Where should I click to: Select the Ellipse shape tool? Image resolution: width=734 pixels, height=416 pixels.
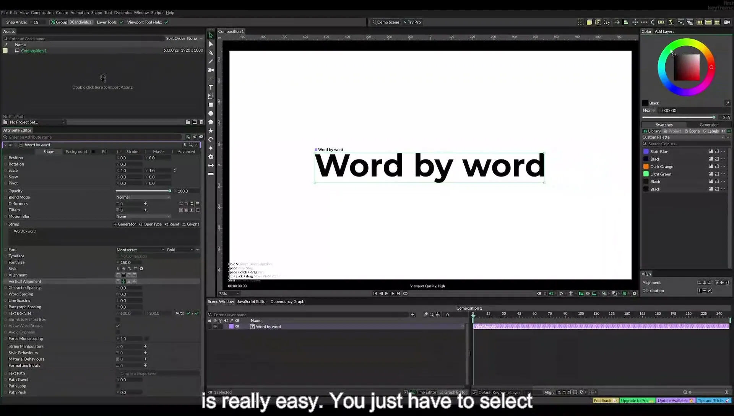click(x=211, y=114)
